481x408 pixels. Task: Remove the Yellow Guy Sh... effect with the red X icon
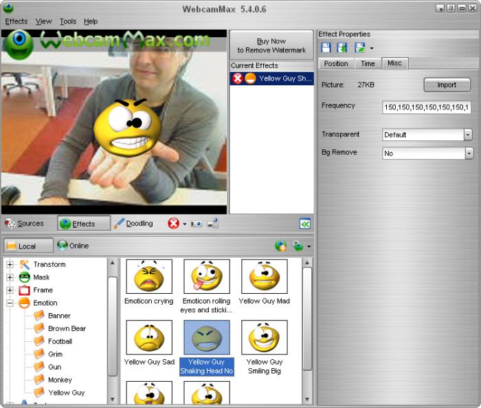[238, 78]
